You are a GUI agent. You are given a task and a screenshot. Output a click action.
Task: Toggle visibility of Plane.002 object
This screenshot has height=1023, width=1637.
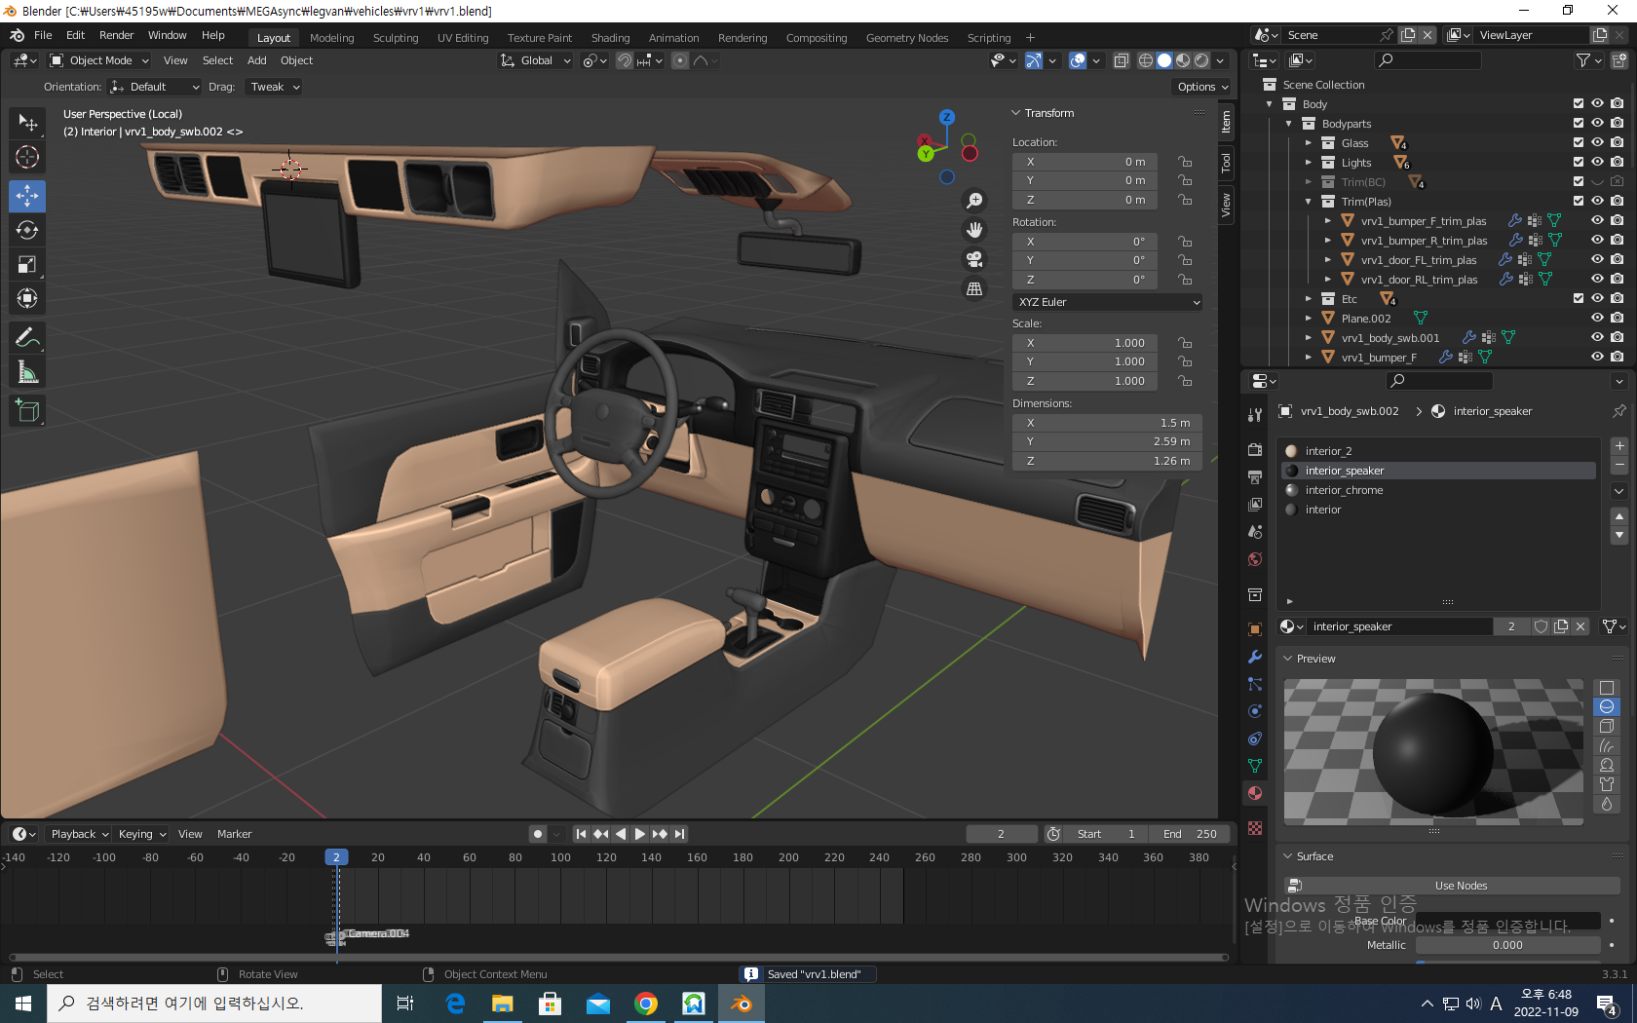pyautogui.click(x=1597, y=318)
